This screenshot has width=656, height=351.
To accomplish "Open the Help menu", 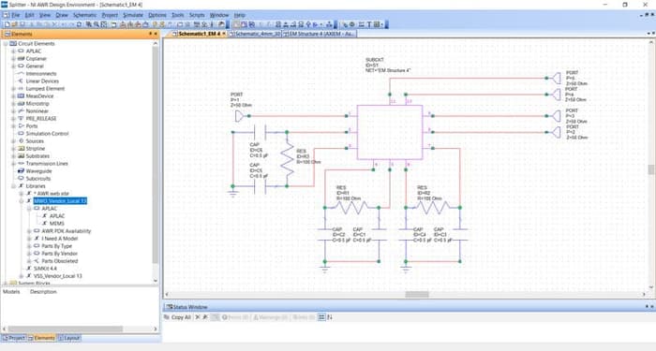I will [x=239, y=15].
